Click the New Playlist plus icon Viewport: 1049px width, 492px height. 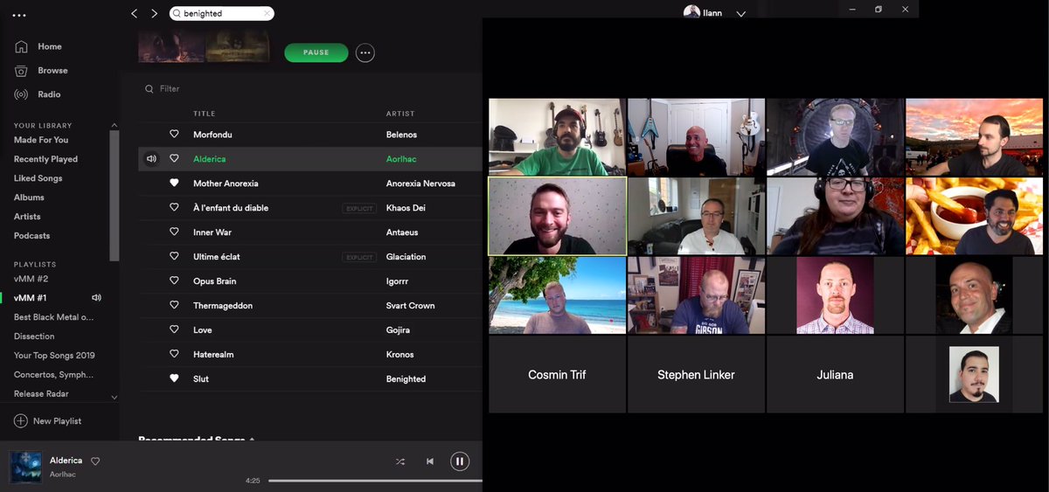pyautogui.click(x=21, y=421)
